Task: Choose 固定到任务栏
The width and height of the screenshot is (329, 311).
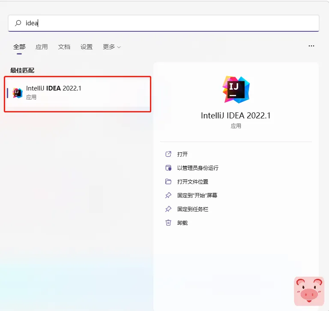Action: (193, 209)
